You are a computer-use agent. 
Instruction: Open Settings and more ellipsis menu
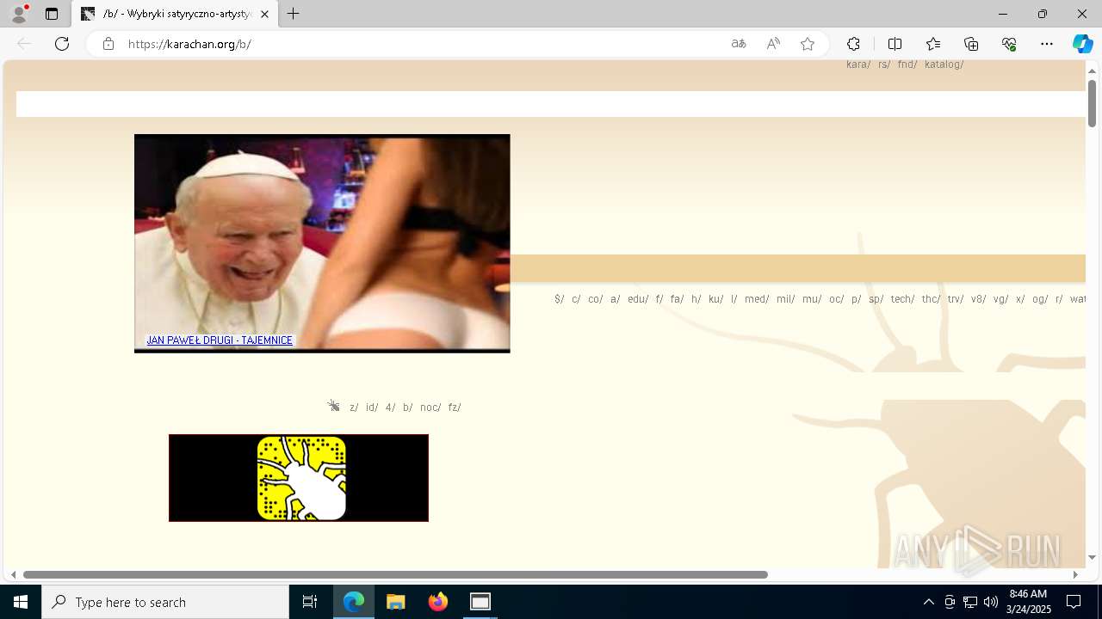point(1047,44)
